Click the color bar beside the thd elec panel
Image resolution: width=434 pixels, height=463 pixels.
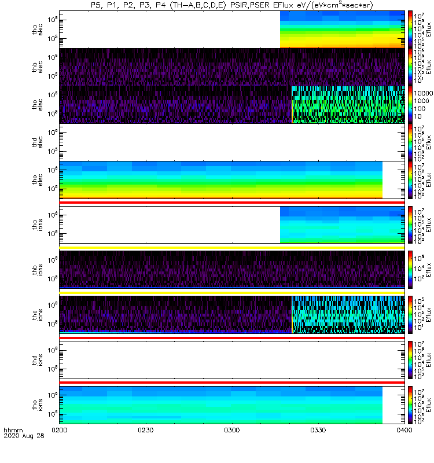[x=410, y=142]
